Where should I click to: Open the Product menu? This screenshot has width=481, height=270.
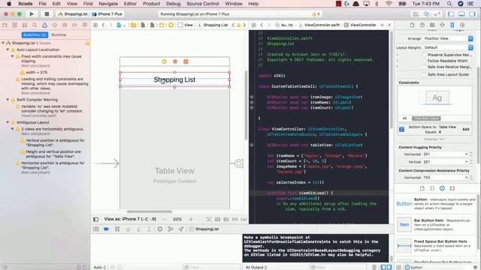coord(152,4)
